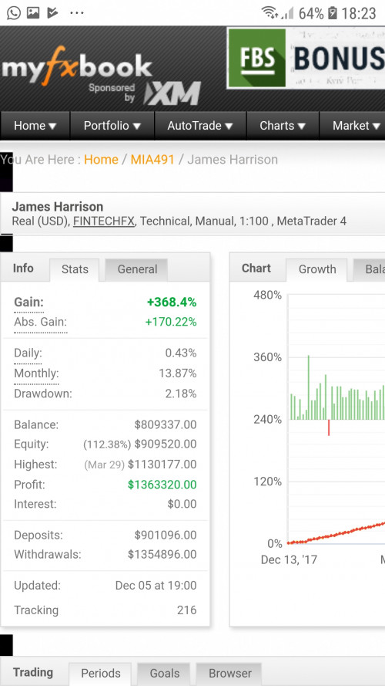The image size is (385, 686).
Task: Open the Browser tab
Action: coord(230,674)
